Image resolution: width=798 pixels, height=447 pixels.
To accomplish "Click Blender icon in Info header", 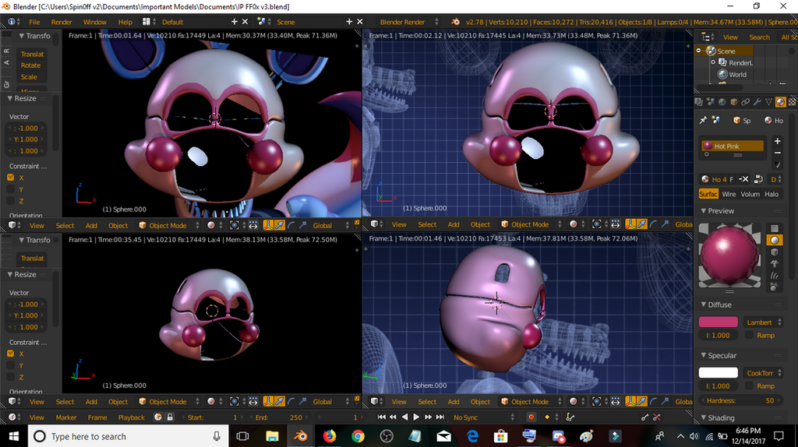I will click(x=455, y=22).
